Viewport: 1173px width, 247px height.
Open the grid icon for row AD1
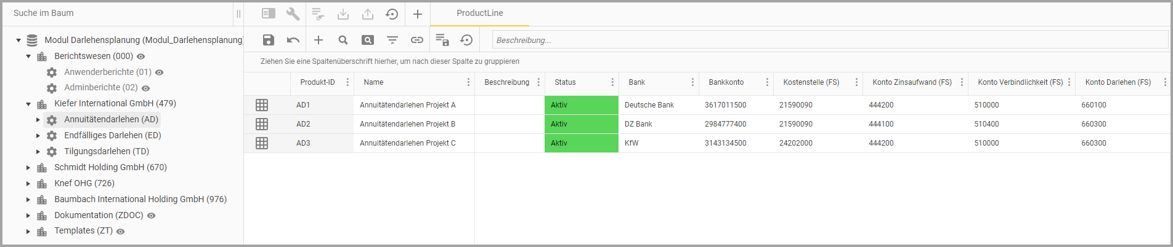tap(262, 105)
